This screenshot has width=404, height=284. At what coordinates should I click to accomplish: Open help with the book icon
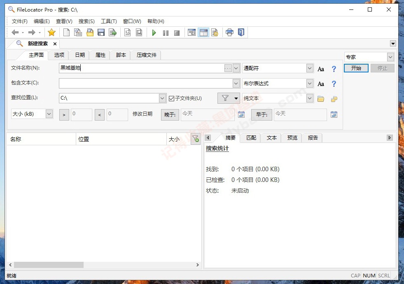point(241,32)
